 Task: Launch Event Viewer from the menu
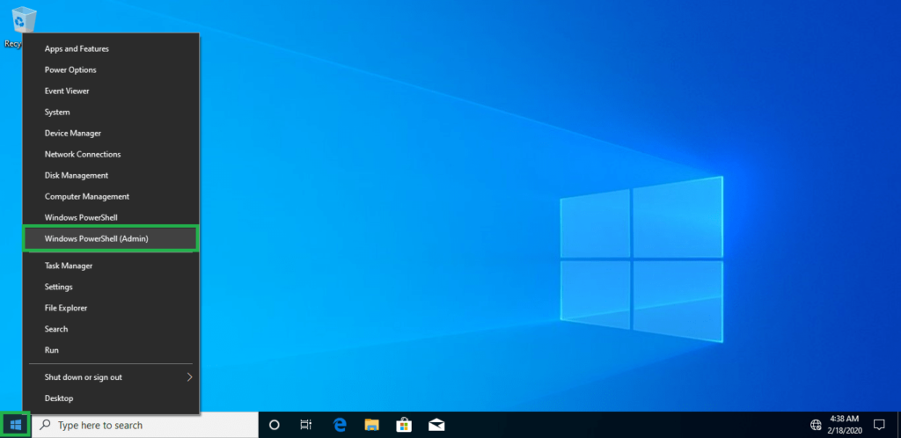pyautogui.click(x=111, y=91)
